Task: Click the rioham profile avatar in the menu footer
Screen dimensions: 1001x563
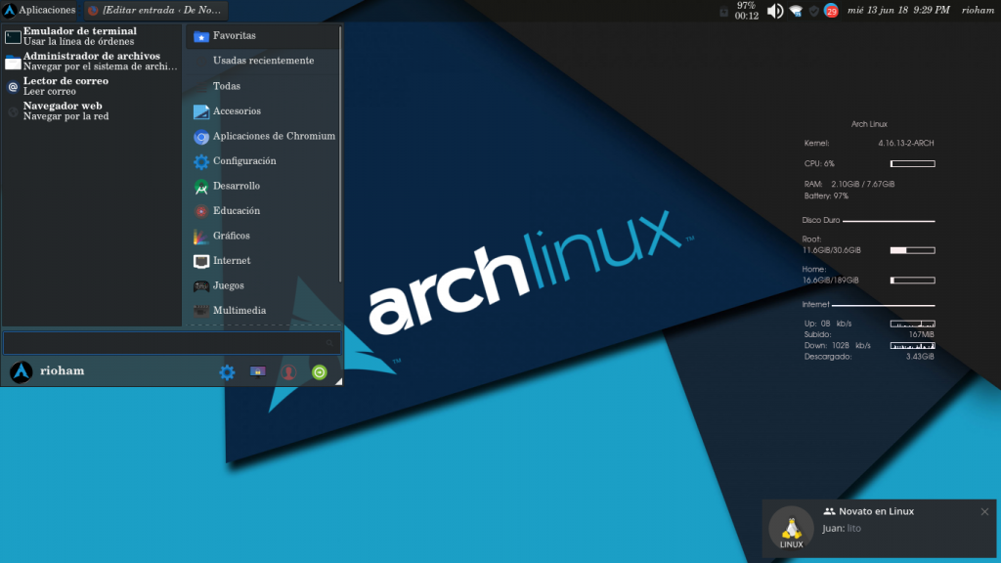Action: [22, 371]
